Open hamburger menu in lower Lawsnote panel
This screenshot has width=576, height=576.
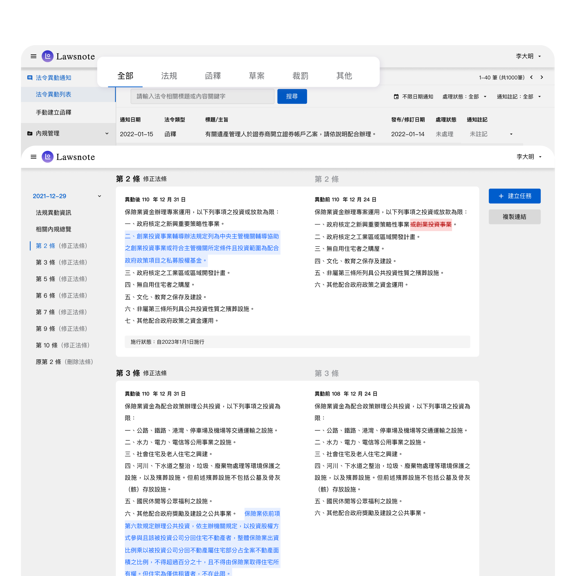(x=33, y=157)
